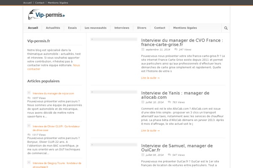
Task: Open Interview du manager de nrjcar.com
Action: pyautogui.click(x=53, y=93)
